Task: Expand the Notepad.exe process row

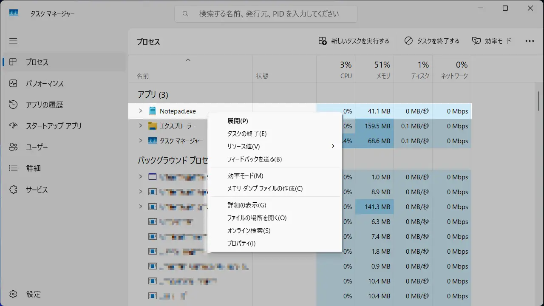Action: 141,111
